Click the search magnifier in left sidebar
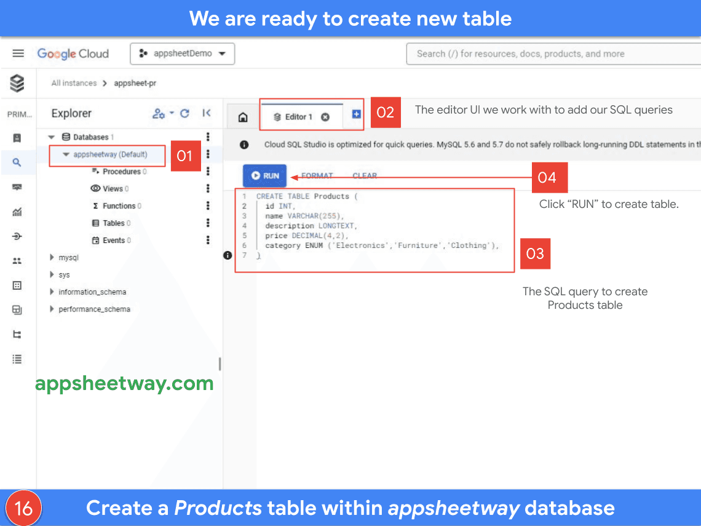The height and width of the screenshot is (526, 701). tap(17, 162)
